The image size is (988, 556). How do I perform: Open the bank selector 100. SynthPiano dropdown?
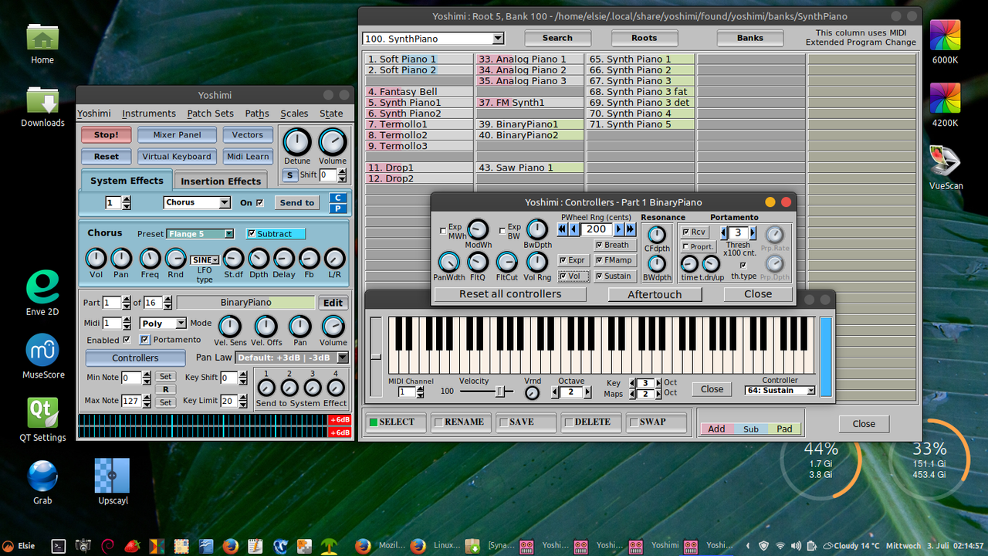point(433,39)
